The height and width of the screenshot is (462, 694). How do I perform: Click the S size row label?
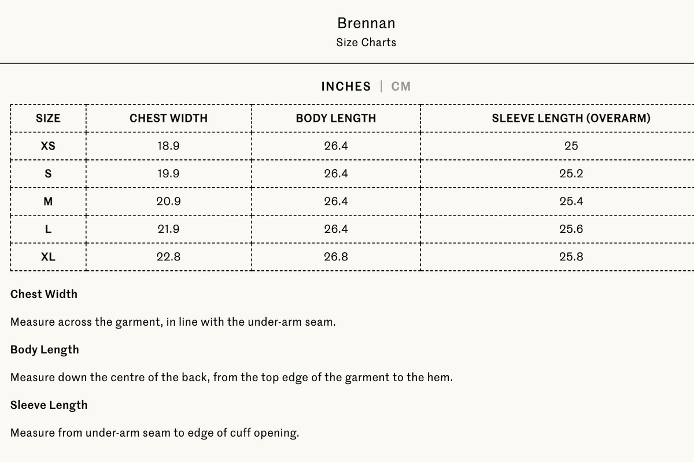48,174
